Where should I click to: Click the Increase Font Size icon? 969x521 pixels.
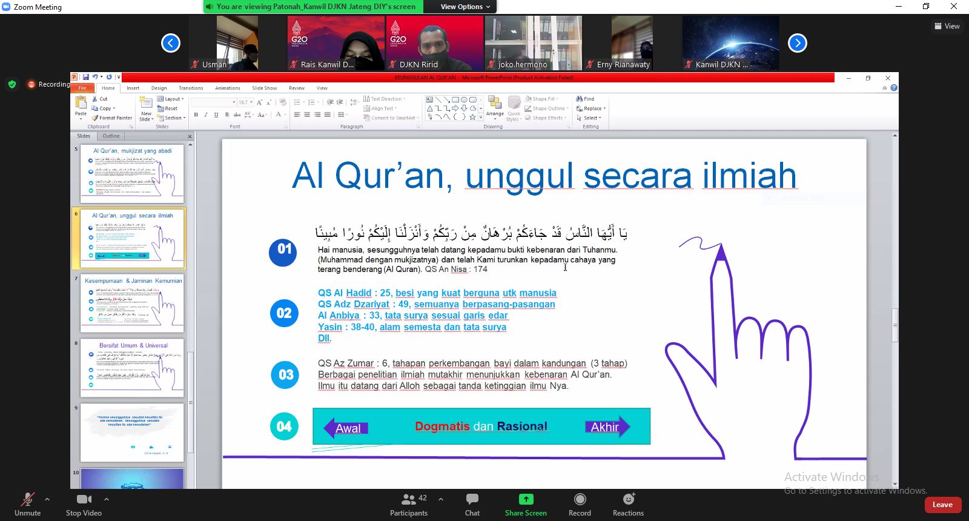[x=260, y=102]
